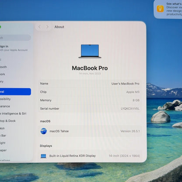The image size is (182, 182).
Task: Select the highlighted General sidebar item
Action: 15,91
